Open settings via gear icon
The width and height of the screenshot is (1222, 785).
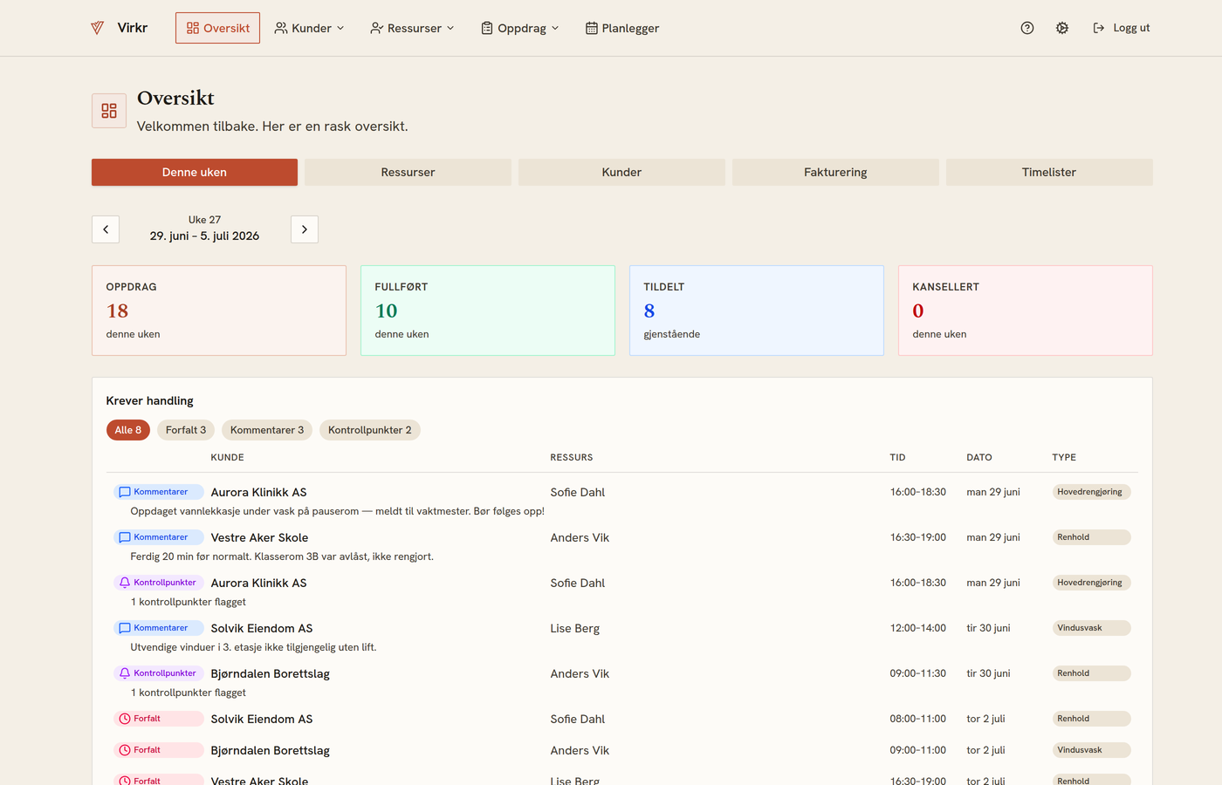point(1062,28)
